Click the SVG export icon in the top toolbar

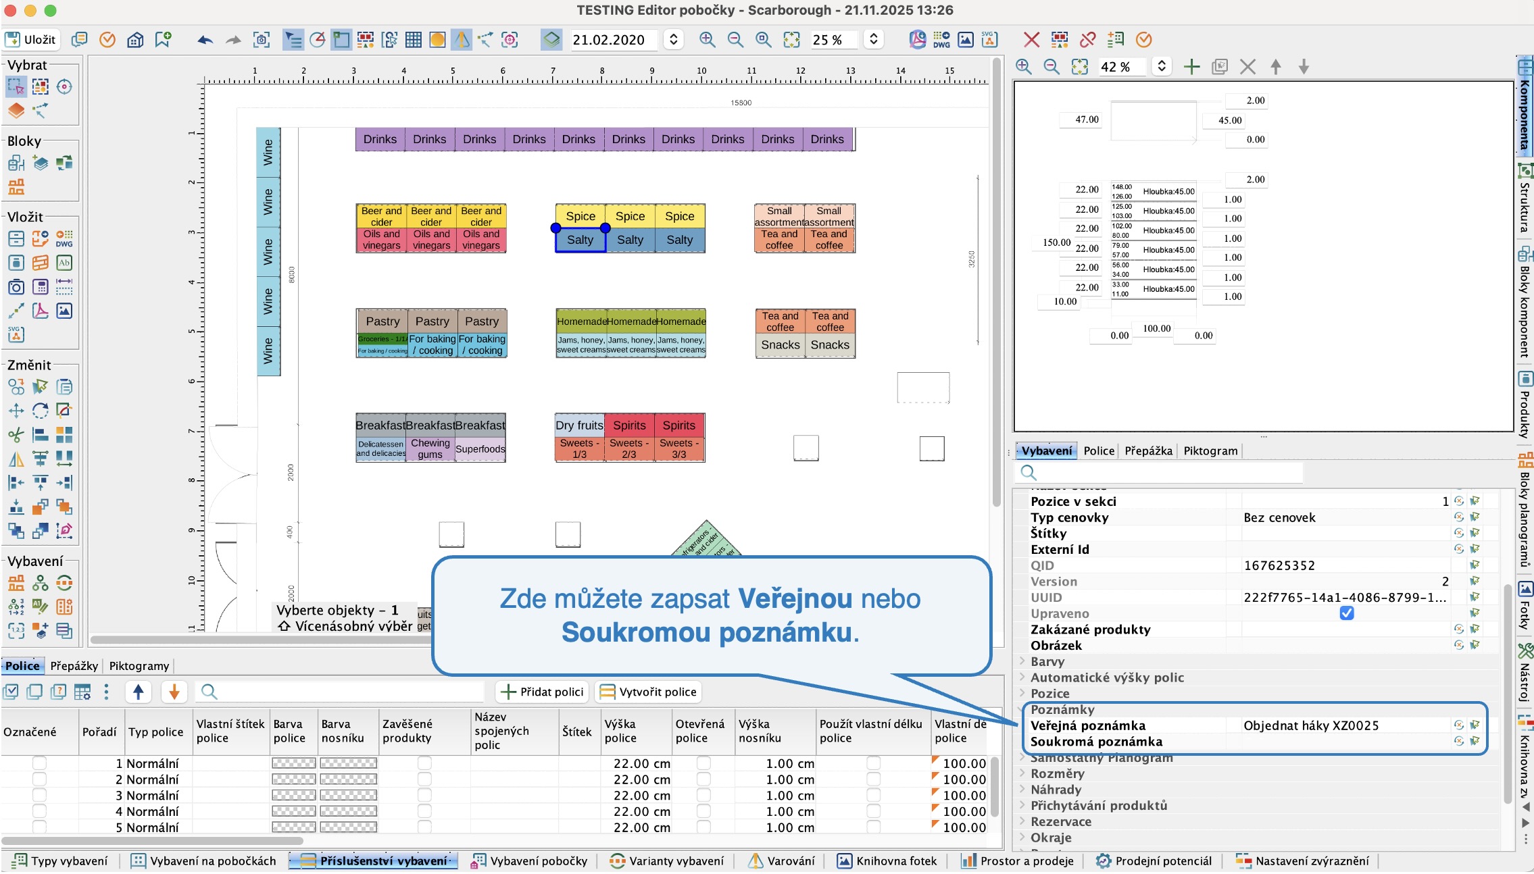point(989,40)
